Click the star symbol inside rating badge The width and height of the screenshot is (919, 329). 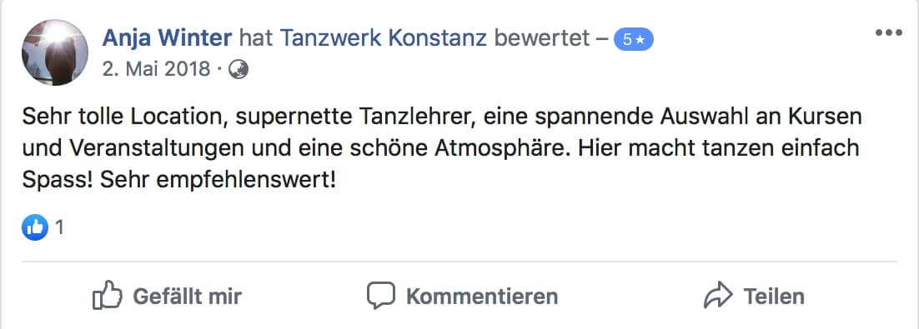(x=640, y=40)
